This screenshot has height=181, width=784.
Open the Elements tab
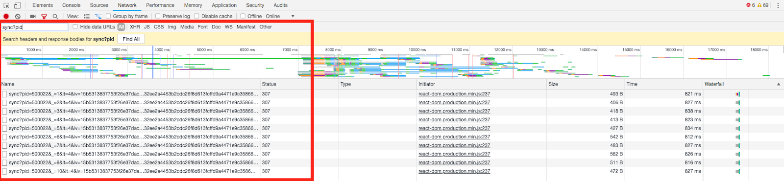43,5
